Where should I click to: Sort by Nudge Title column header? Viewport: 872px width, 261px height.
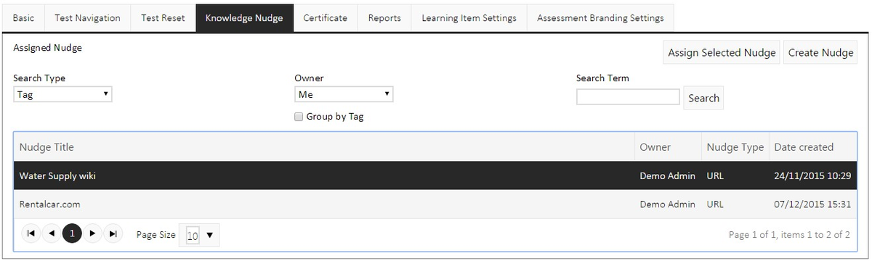point(324,147)
